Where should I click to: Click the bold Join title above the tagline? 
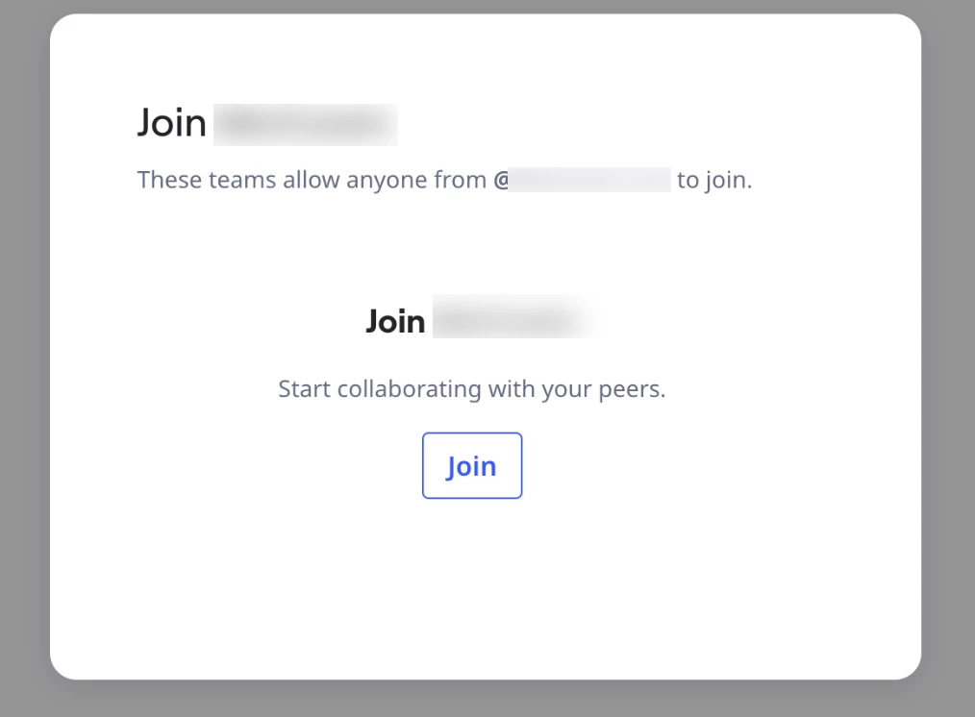tap(395, 321)
